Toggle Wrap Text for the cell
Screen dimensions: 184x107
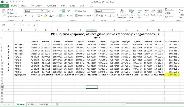click(x=81, y=11)
